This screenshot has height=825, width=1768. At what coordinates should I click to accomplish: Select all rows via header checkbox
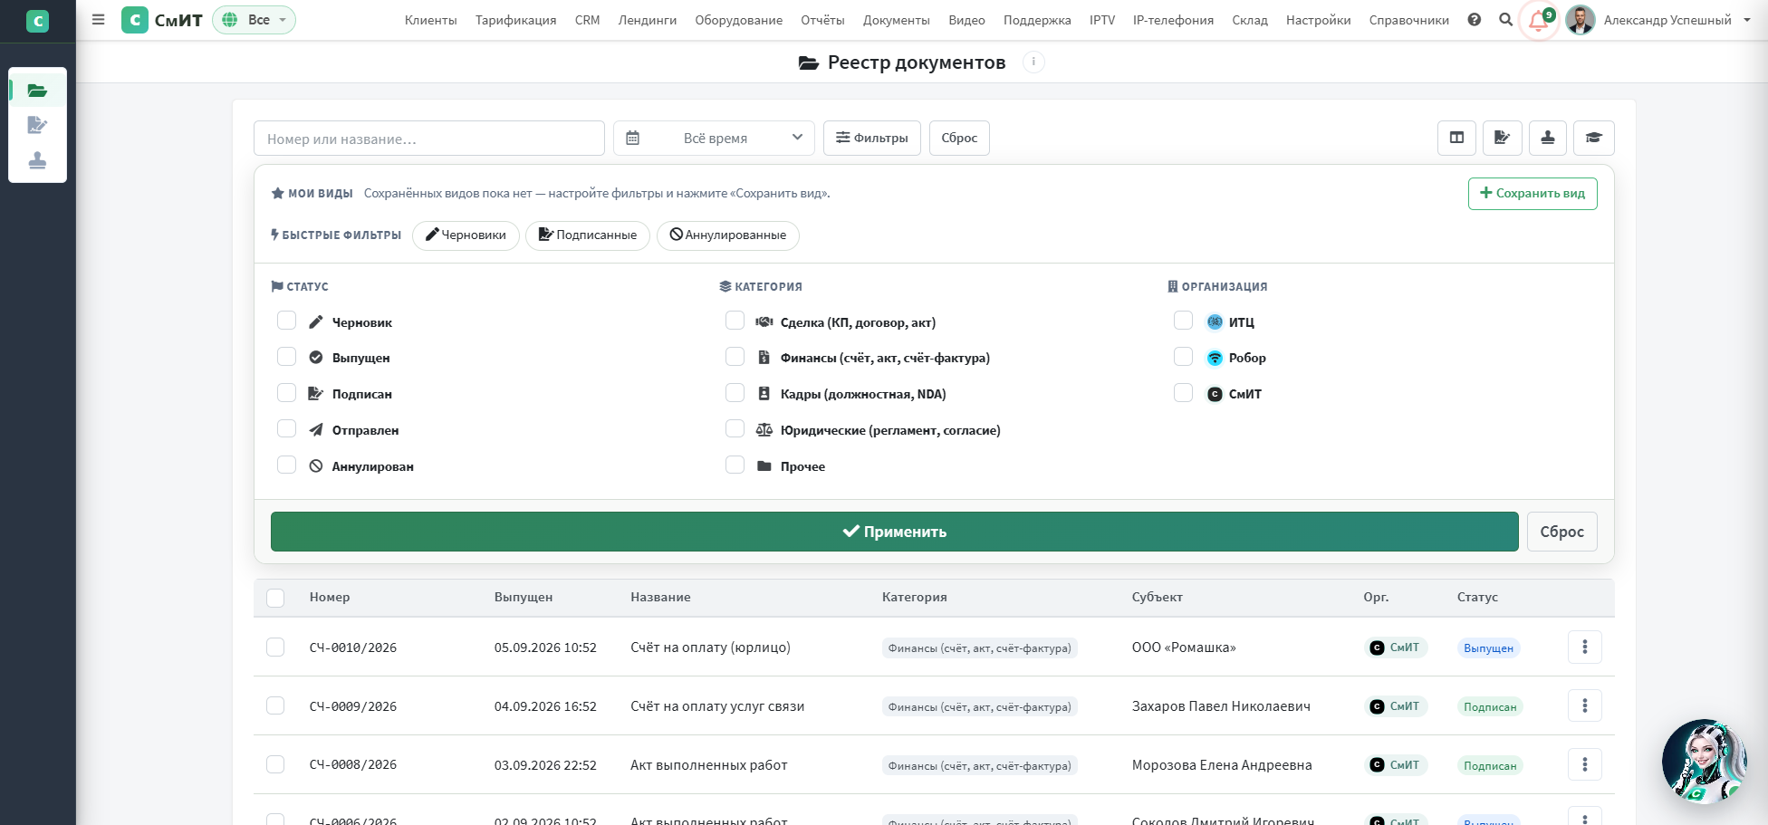coord(275,598)
